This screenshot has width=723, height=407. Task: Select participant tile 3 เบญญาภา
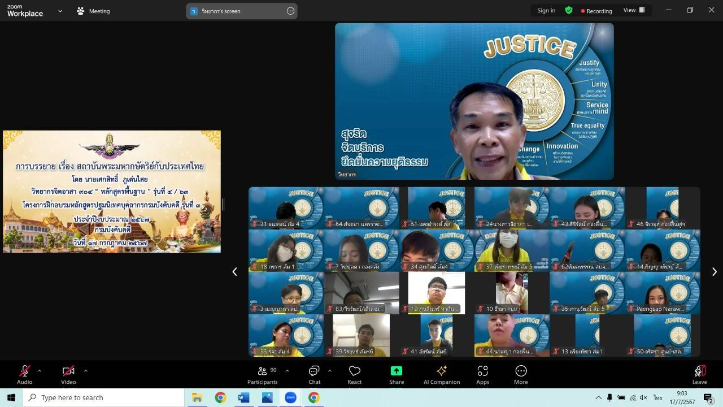pyautogui.click(x=286, y=293)
